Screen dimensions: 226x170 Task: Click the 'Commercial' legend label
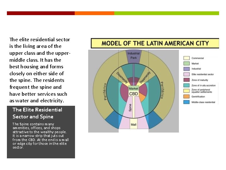pyautogui.click(x=198, y=58)
